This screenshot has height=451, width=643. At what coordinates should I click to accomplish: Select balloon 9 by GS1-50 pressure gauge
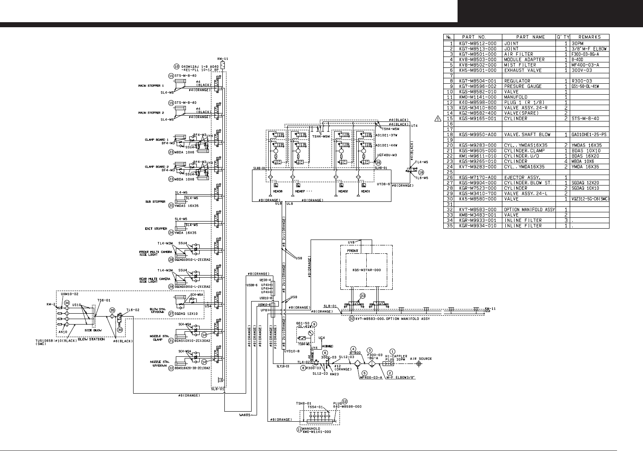(314, 324)
